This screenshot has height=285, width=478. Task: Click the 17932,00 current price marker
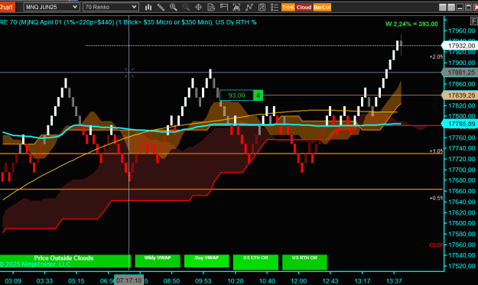point(460,45)
